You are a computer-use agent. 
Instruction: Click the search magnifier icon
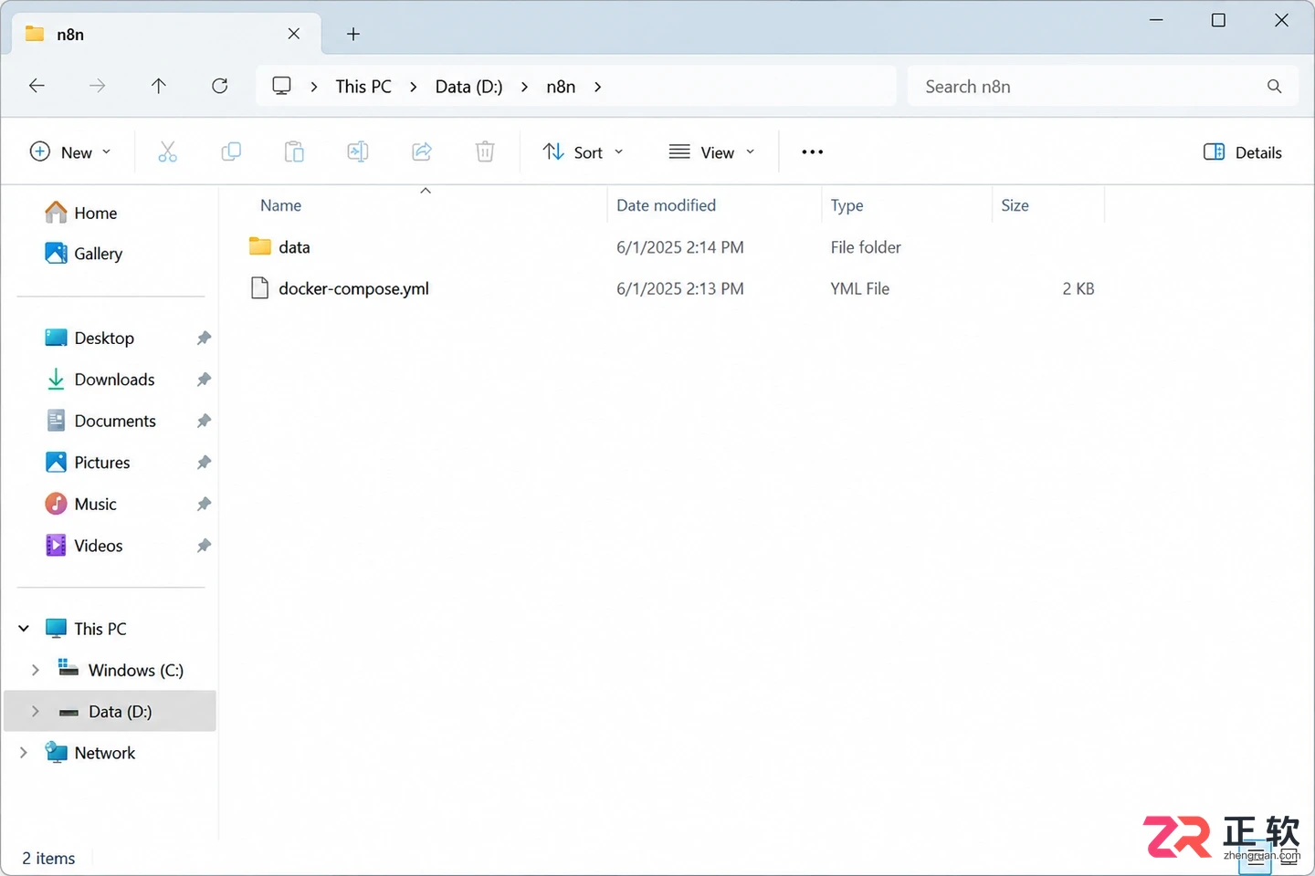(1275, 87)
